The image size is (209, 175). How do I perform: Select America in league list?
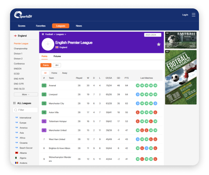23,128
